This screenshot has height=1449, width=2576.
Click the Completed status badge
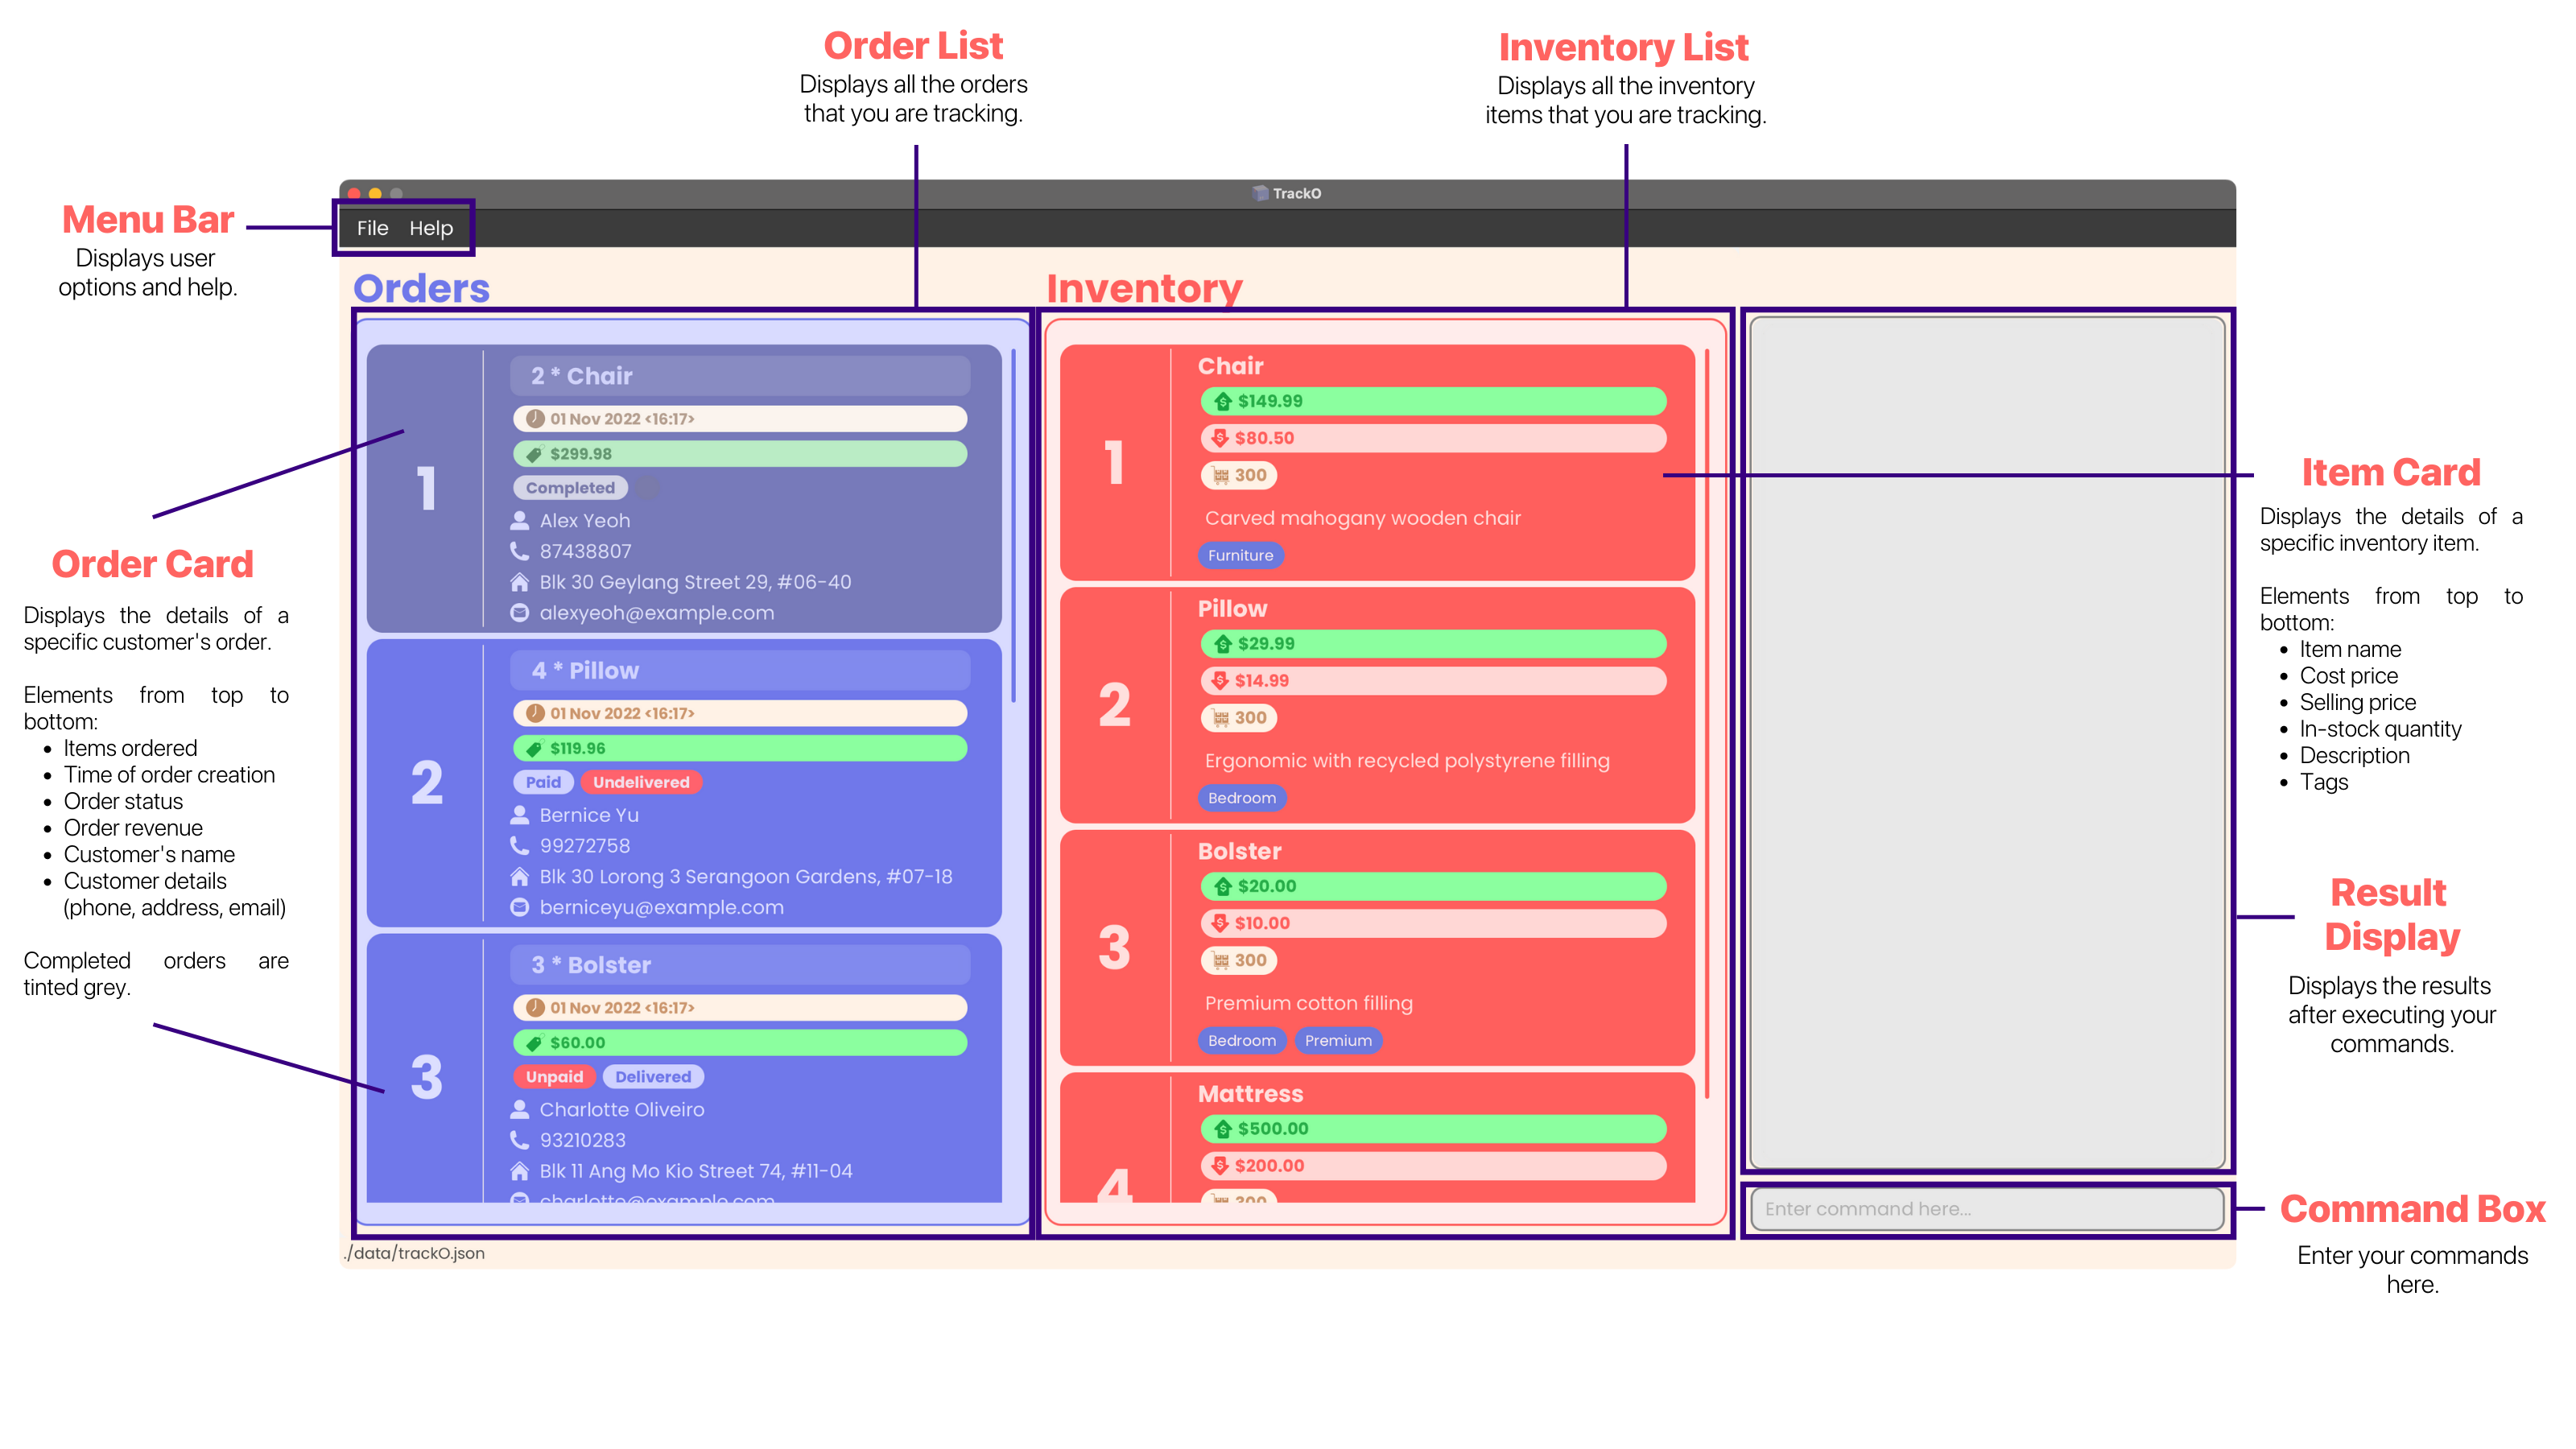(x=571, y=488)
